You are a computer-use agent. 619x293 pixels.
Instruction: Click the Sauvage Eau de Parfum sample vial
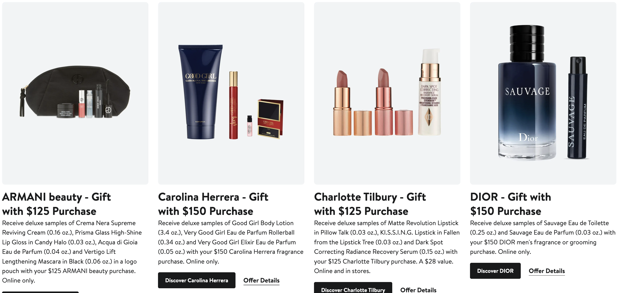pos(577,108)
